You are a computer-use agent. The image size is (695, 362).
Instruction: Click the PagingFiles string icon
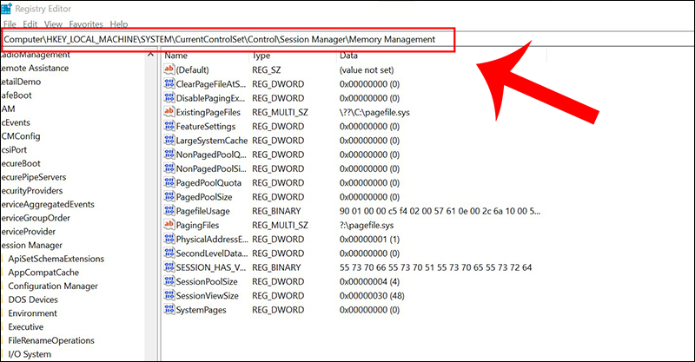(169, 225)
